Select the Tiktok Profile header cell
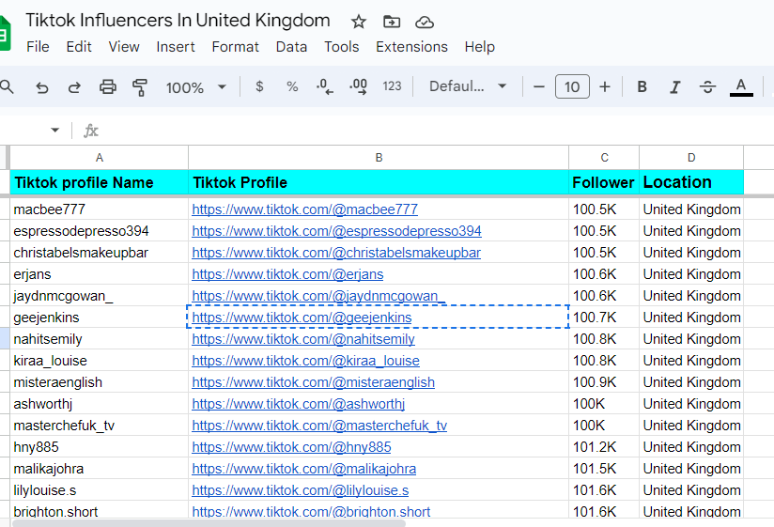Image resolution: width=774 pixels, height=527 pixels. pyautogui.click(x=379, y=182)
